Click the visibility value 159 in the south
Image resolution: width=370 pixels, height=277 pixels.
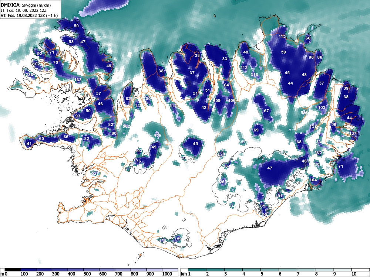tap(178, 239)
